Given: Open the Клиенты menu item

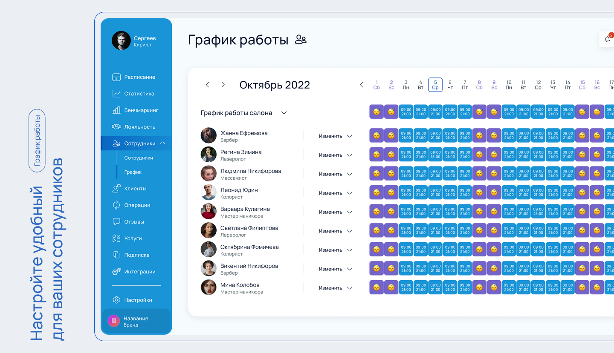Looking at the screenshot, I should [x=135, y=189].
